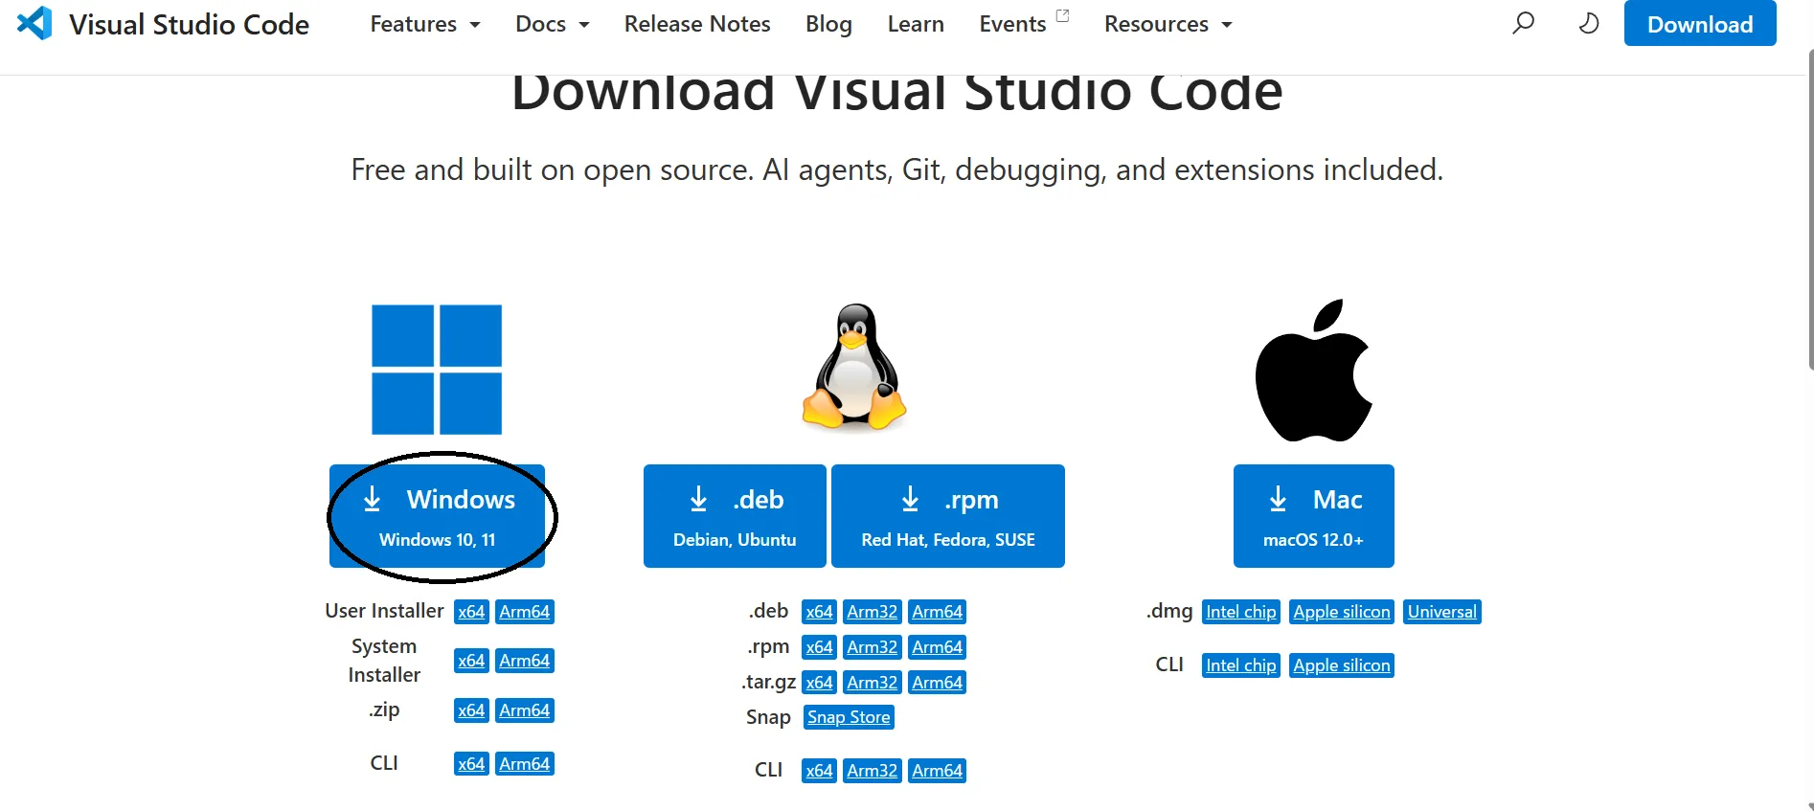Download Linux .tar.gz Arm64 archive
Viewport: 1814px width, 811px height.
tap(938, 683)
